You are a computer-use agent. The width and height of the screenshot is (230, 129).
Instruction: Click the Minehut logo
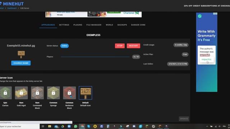tap(12, 4)
